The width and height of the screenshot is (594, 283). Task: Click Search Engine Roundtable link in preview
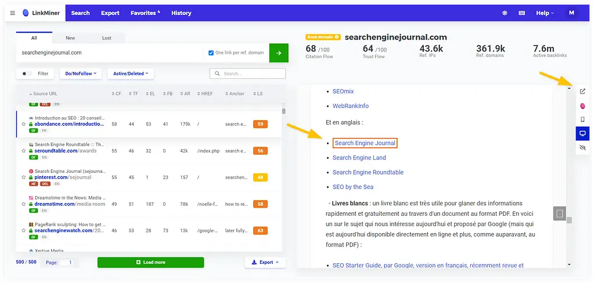368,172
